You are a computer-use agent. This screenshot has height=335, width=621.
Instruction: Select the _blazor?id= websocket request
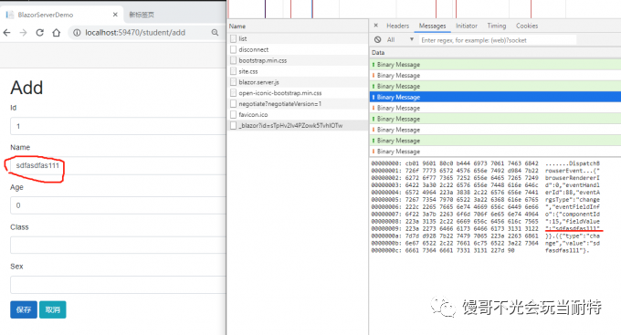click(298, 126)
